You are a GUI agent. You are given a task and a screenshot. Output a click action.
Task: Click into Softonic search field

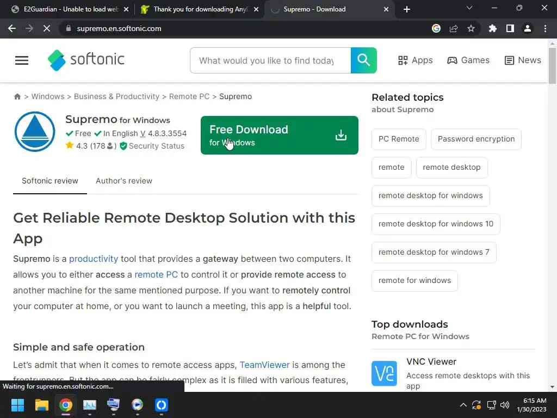pyautogui.click(x=270, y=60)
